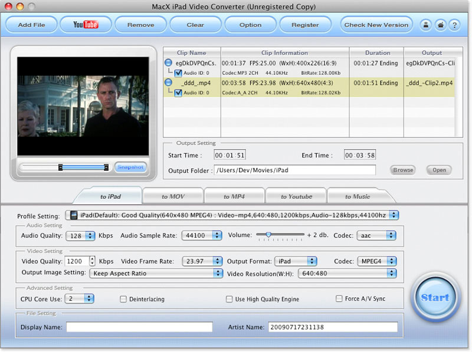472x352 pixels.
Task: Click the Clear button
Action: [195, 25]
